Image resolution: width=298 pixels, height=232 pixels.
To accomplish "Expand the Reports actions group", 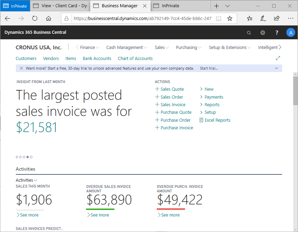I will pos(209,104).
